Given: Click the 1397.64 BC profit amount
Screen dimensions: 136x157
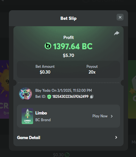Looking at the screenshot, I should (x=73, y=46).
